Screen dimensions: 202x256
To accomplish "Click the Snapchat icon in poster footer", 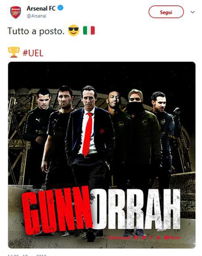I will pyautogui.click(x=159, y=237).
